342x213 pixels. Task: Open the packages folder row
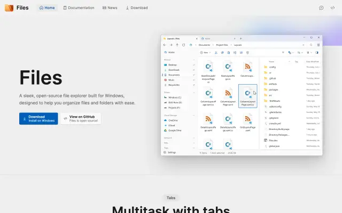[x=291, y=89]
